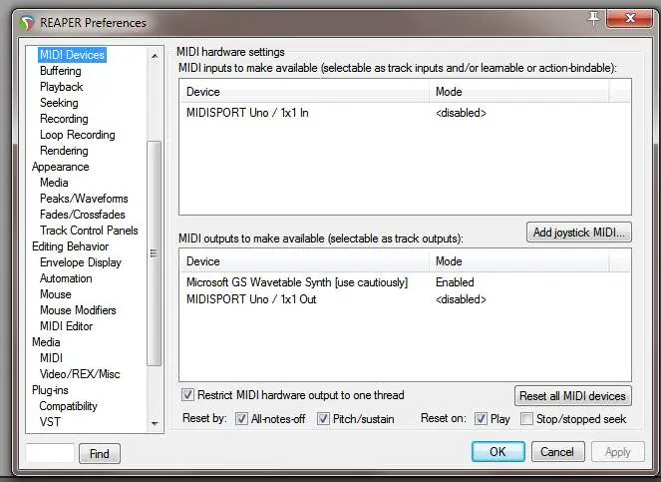Go to Automation preferences
The height and width of the screenshot is (482, 661).
[x=66, y=278]
